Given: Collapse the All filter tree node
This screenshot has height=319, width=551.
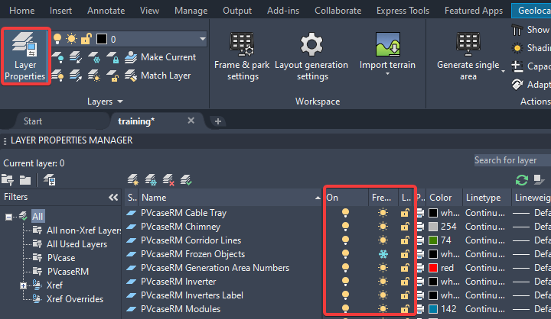Looking at the screenshot, I should click(8, 217).
